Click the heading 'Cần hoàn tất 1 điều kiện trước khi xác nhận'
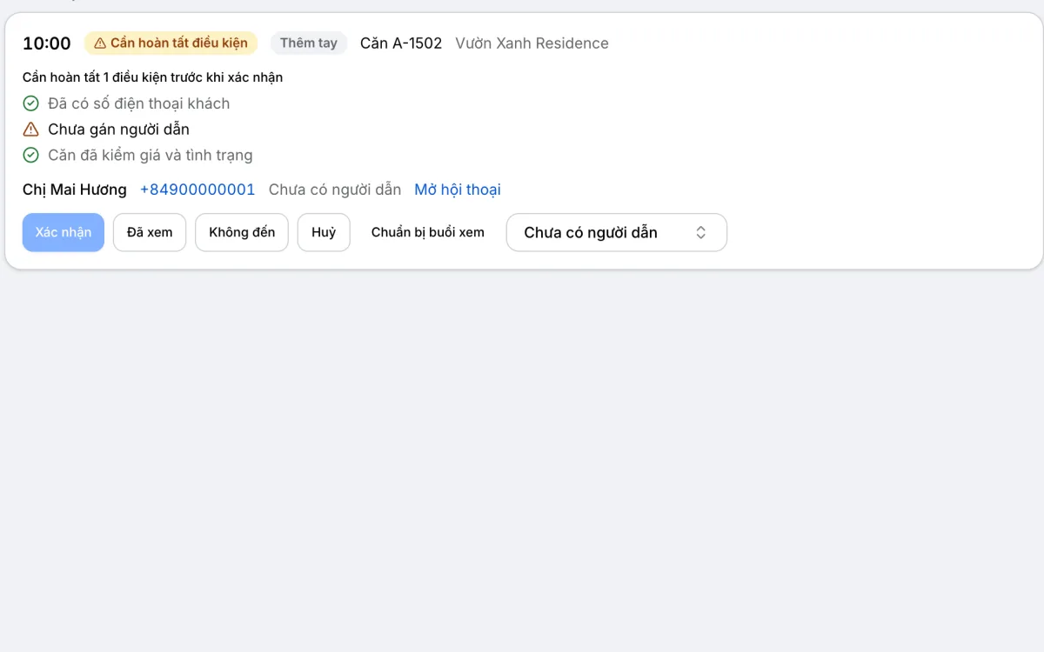Image resolution: width=1044 pixels, height=652 pixels. (153, 77)
